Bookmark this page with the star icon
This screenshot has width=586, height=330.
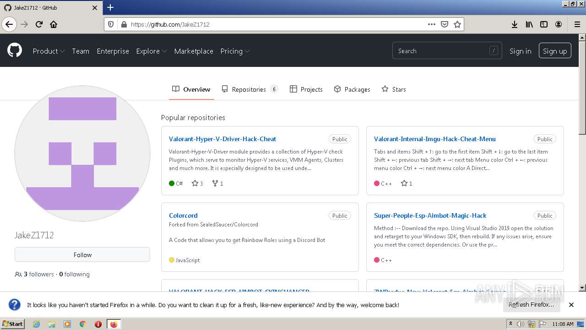(x=457, y=24)
